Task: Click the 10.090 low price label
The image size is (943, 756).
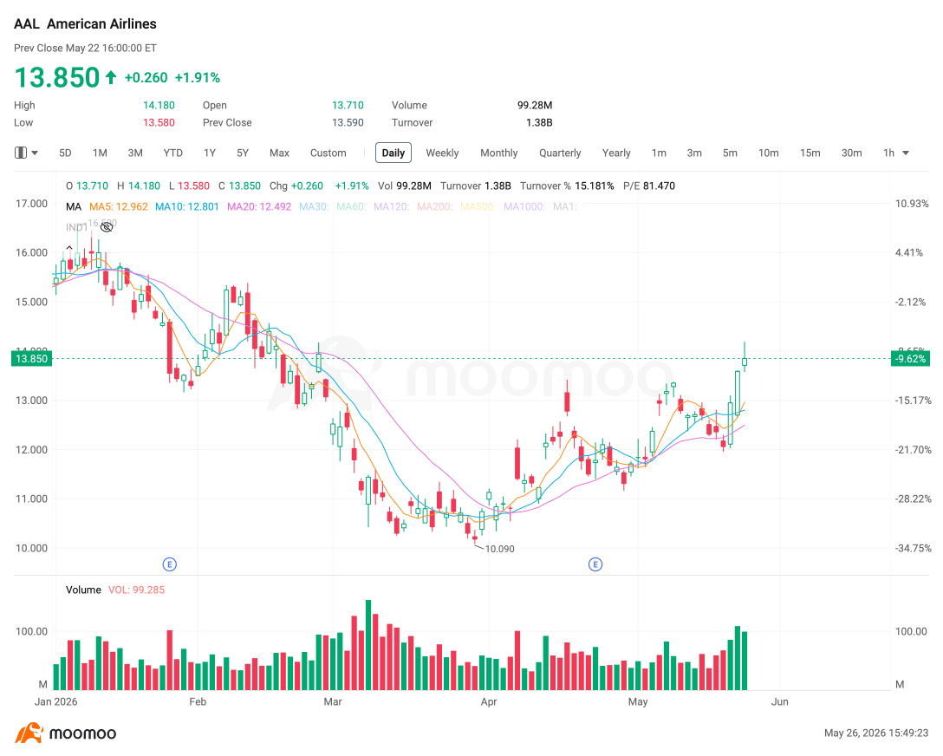Action: [499, 549]
